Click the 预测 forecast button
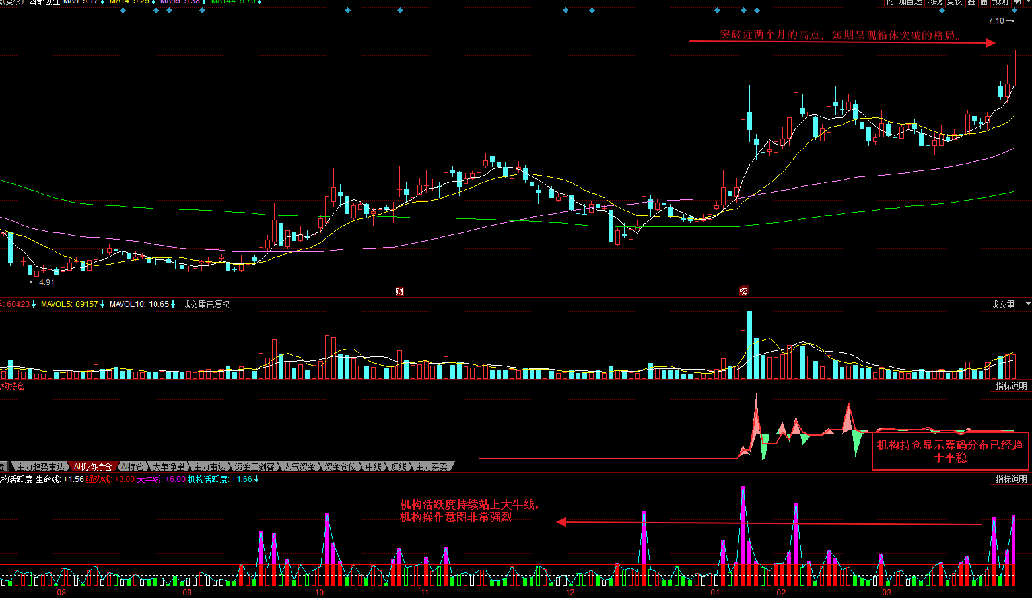 1000,2
